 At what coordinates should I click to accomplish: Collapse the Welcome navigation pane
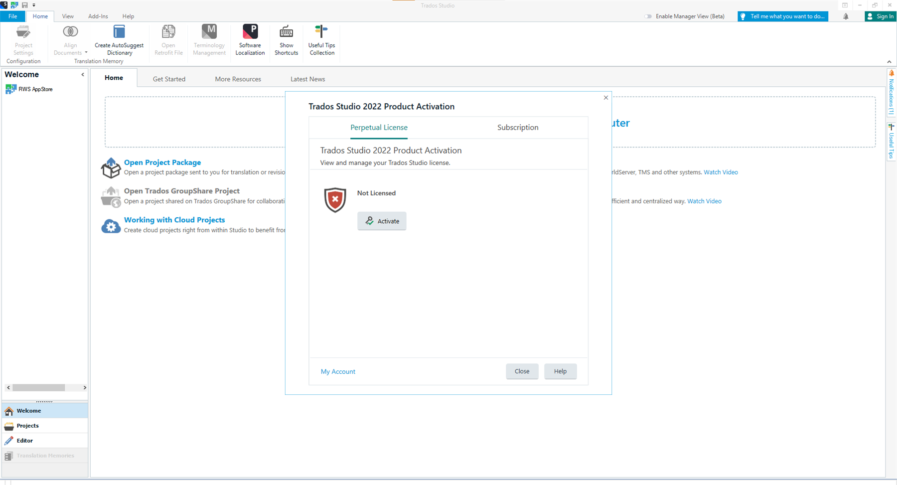[83, 74]
